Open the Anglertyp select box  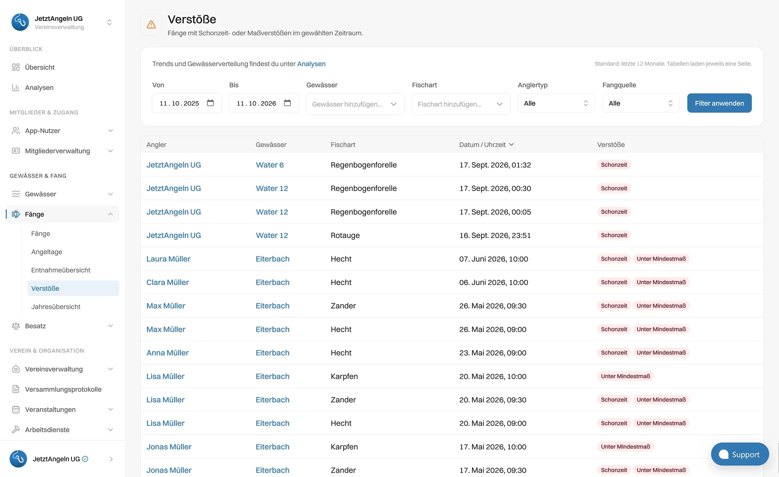[x=556, y=103]
